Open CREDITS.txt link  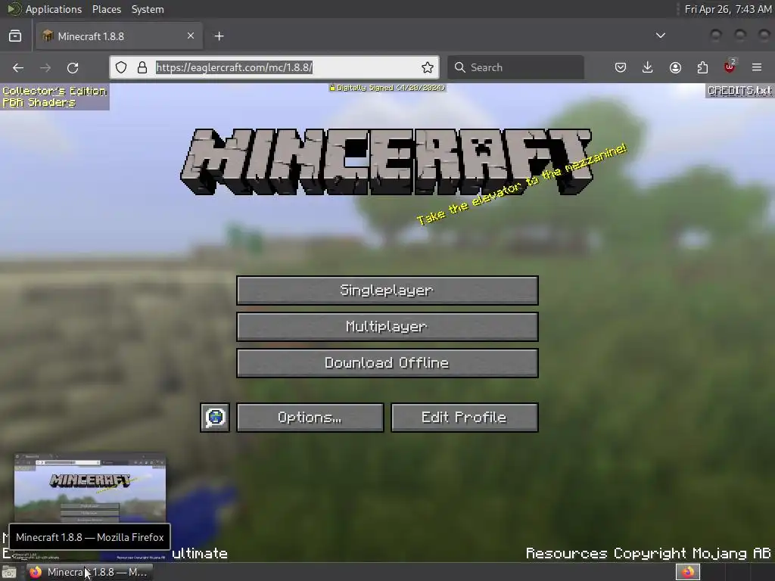(x=739, y=91)
